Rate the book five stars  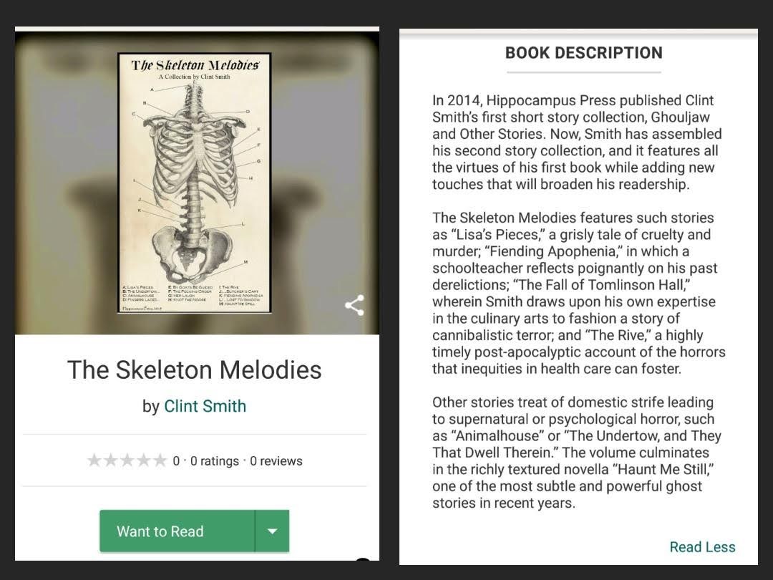click(160, 460)
